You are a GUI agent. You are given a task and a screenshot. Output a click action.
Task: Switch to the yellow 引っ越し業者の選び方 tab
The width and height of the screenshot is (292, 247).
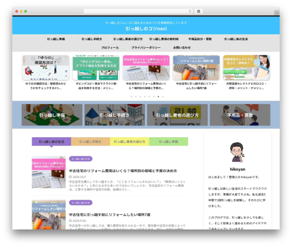tap(130, 141)
